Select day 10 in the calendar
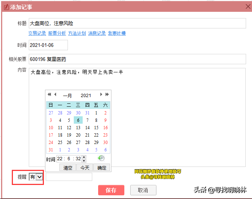 coord(51,128)
